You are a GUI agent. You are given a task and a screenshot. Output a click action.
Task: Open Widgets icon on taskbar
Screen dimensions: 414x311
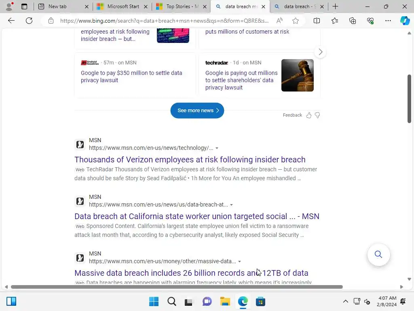(x=11, y=301)
